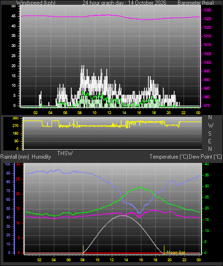The image size is (223, 266).
Task: Select the 'Dew Point (°C)' label
Action: (x=205, y=157)
